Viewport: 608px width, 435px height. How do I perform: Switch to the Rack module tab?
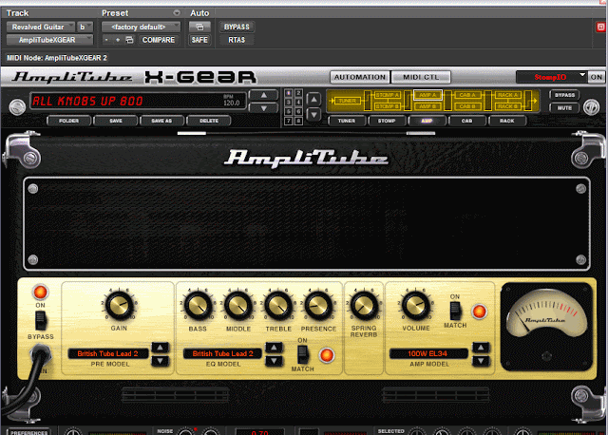(x=507, y=121)
